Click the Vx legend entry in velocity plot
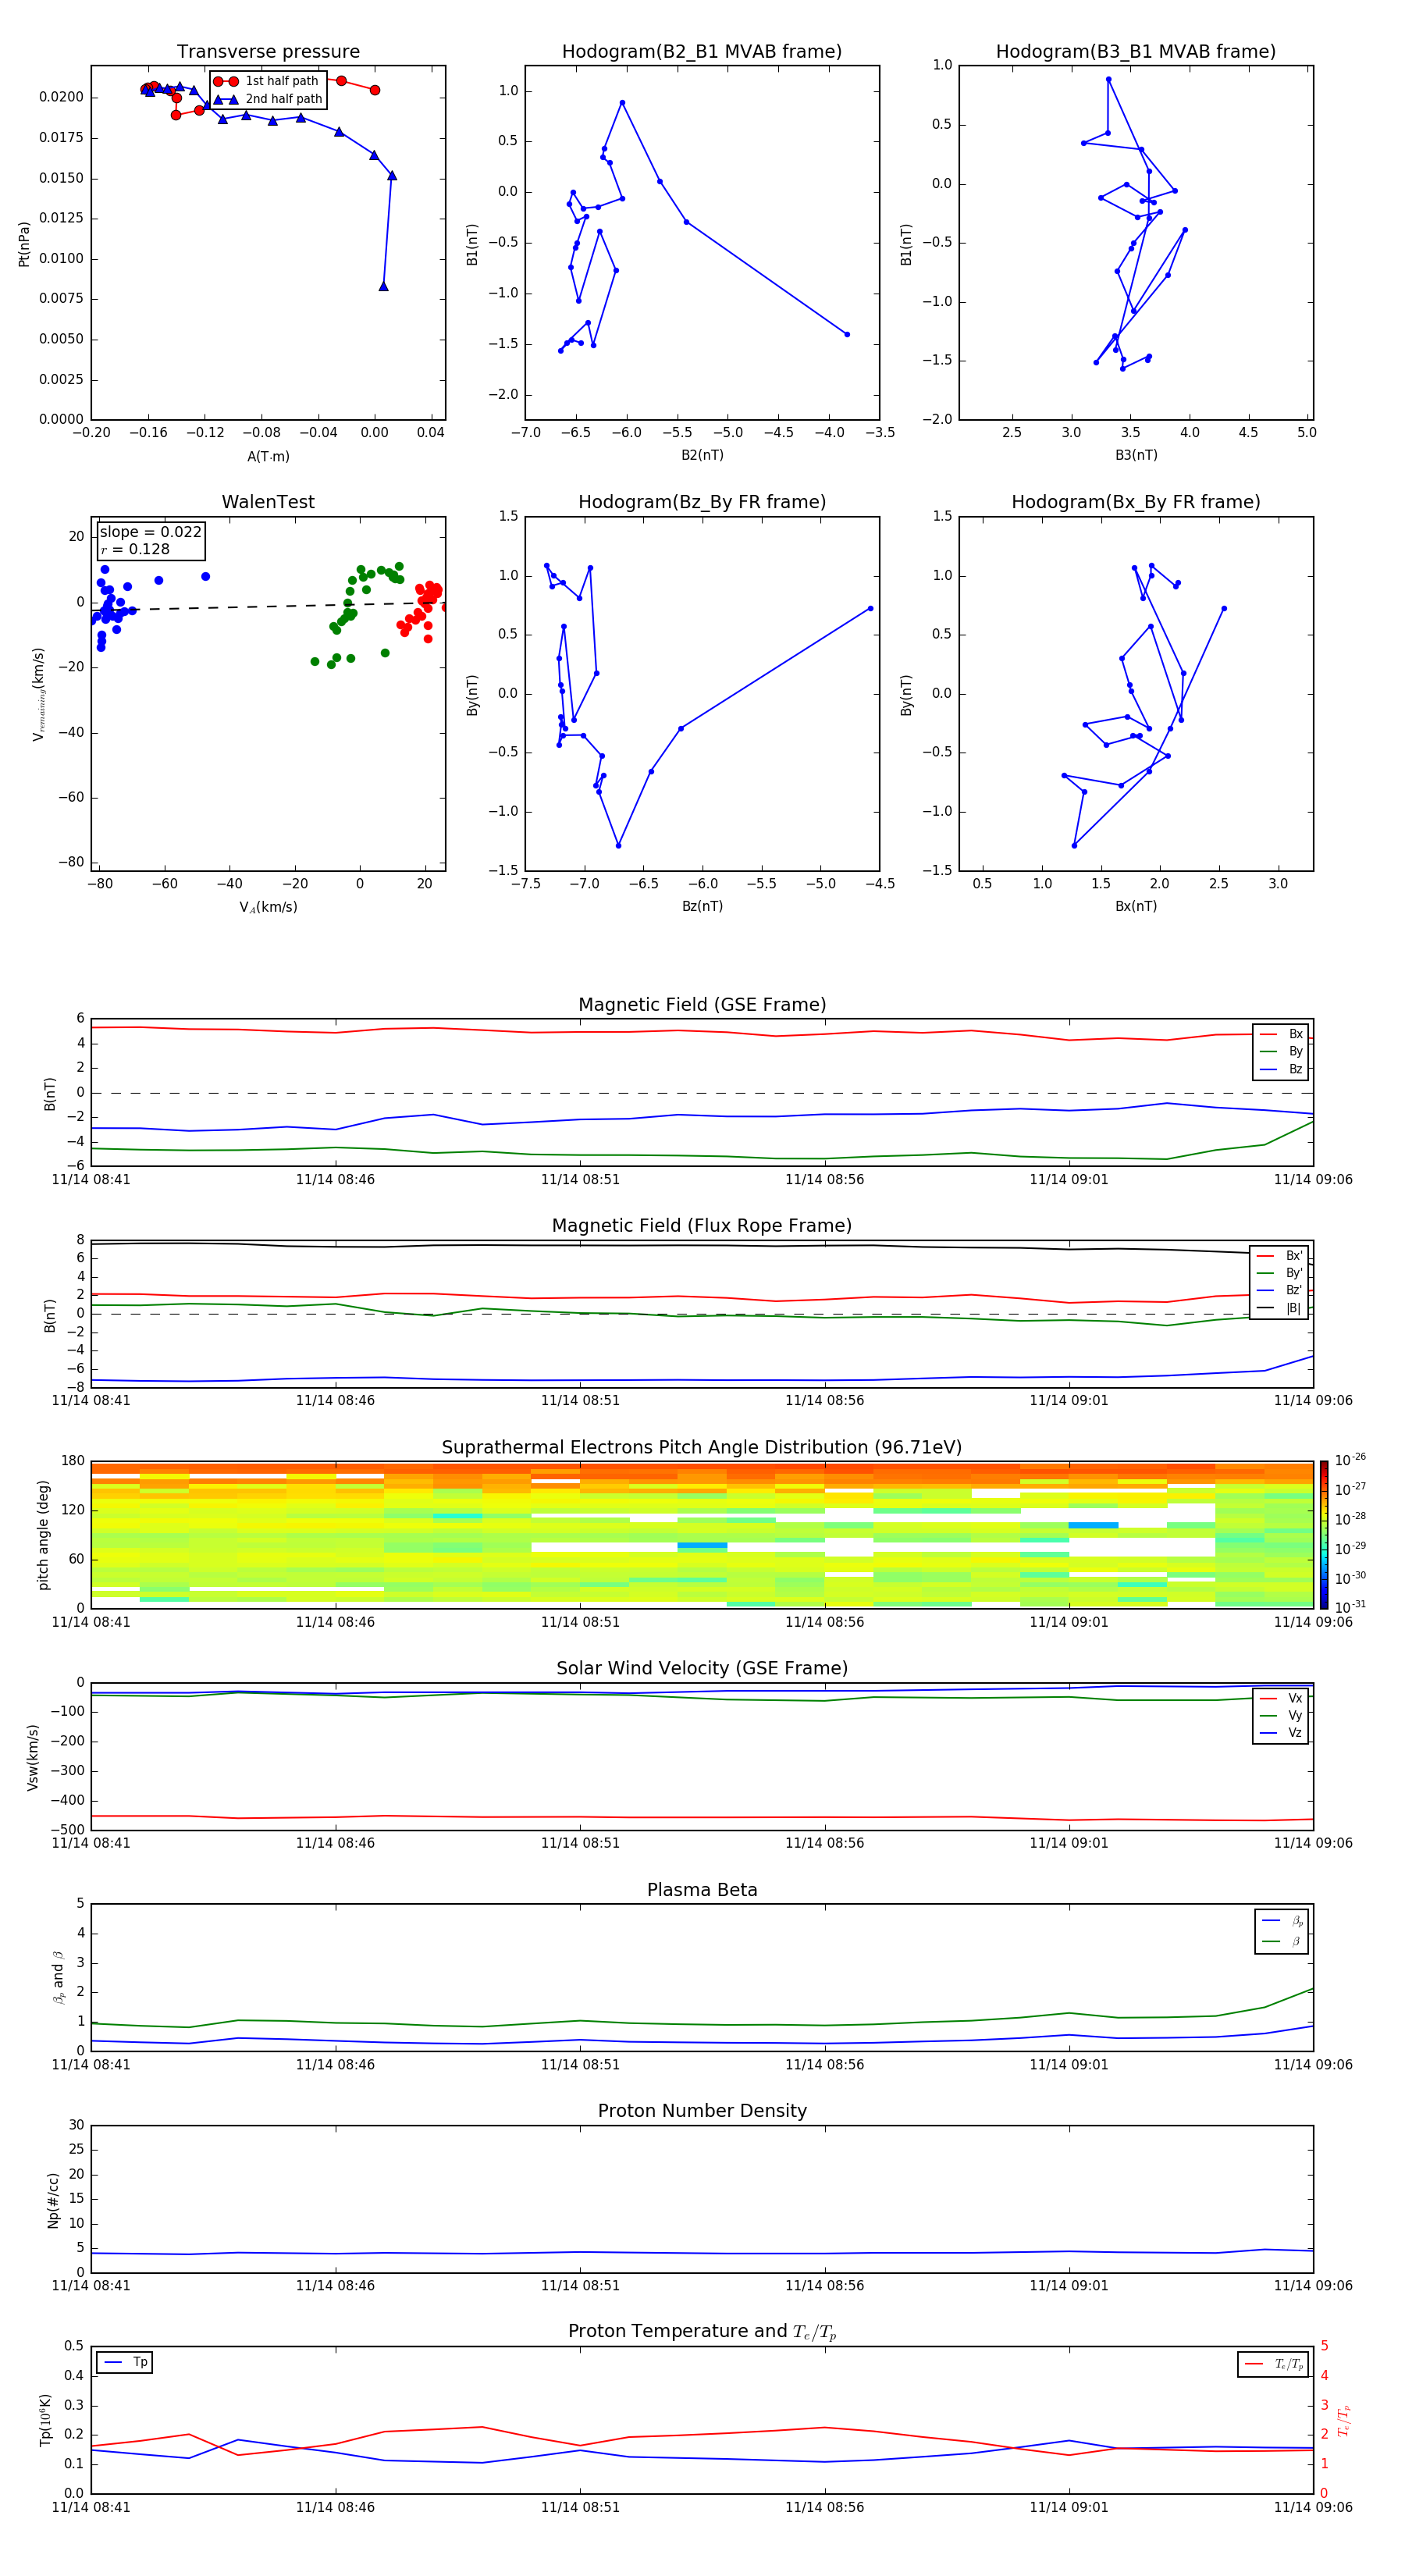Viewport: 1405px width, 2576px height. click(1281, 1698)
